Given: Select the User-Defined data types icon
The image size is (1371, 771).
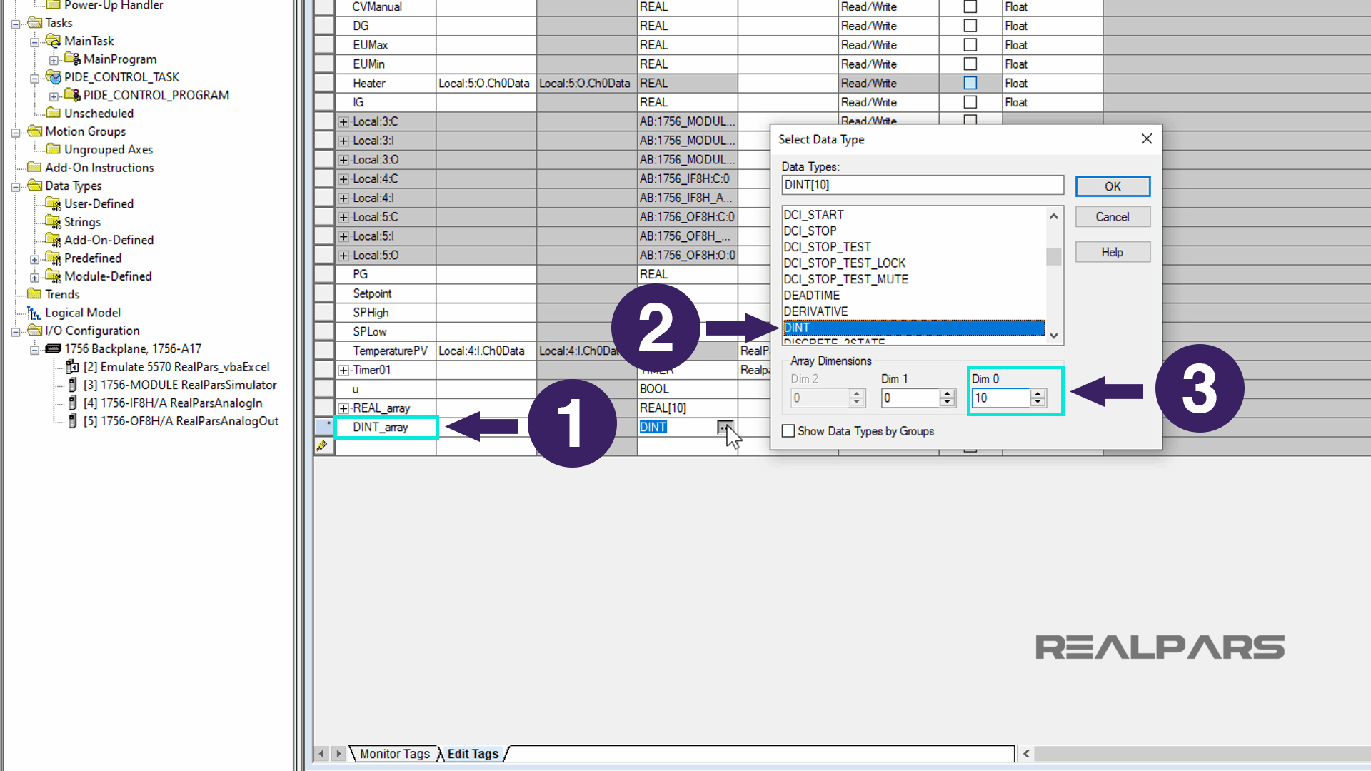Looking at the screenshot, I should tap(53, 203).
